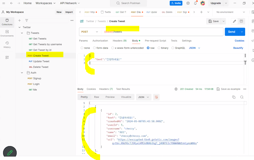
Task: Switch to the Params tab
Action: [83, 41]
